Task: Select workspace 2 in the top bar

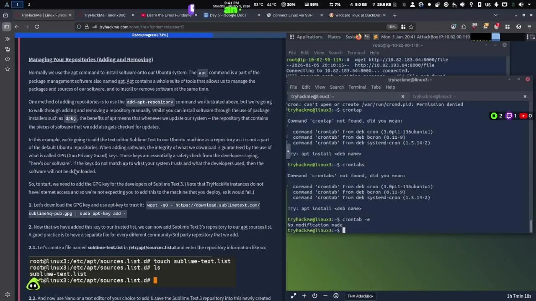Action: [29, 5]
